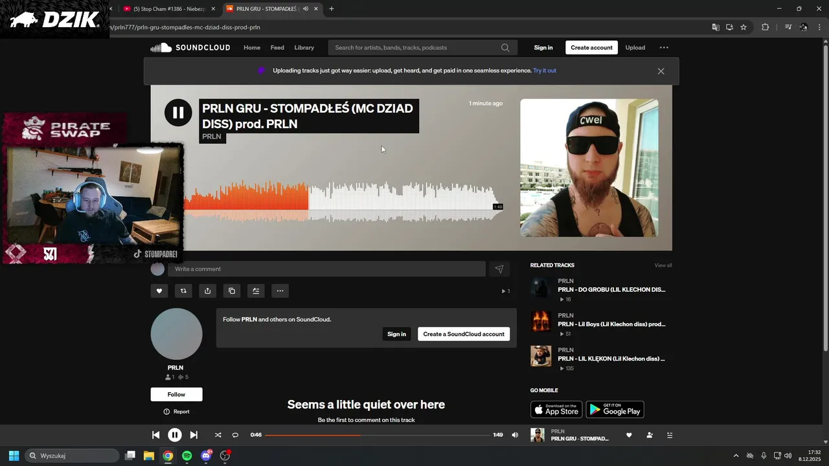Focus the artist and track search field
The width and height of the screenshot is (829, 466).
click(x=422, y=47)
